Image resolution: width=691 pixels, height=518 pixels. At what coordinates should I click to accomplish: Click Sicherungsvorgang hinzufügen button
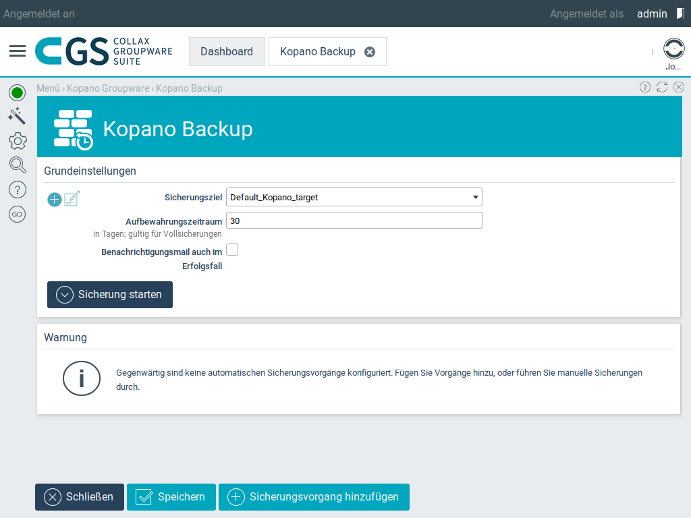[x=314, y=497]
